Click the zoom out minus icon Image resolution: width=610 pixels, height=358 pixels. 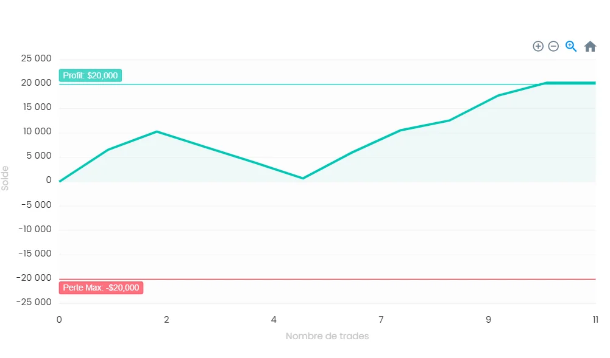pyautogui.click(x=553, y=46)
